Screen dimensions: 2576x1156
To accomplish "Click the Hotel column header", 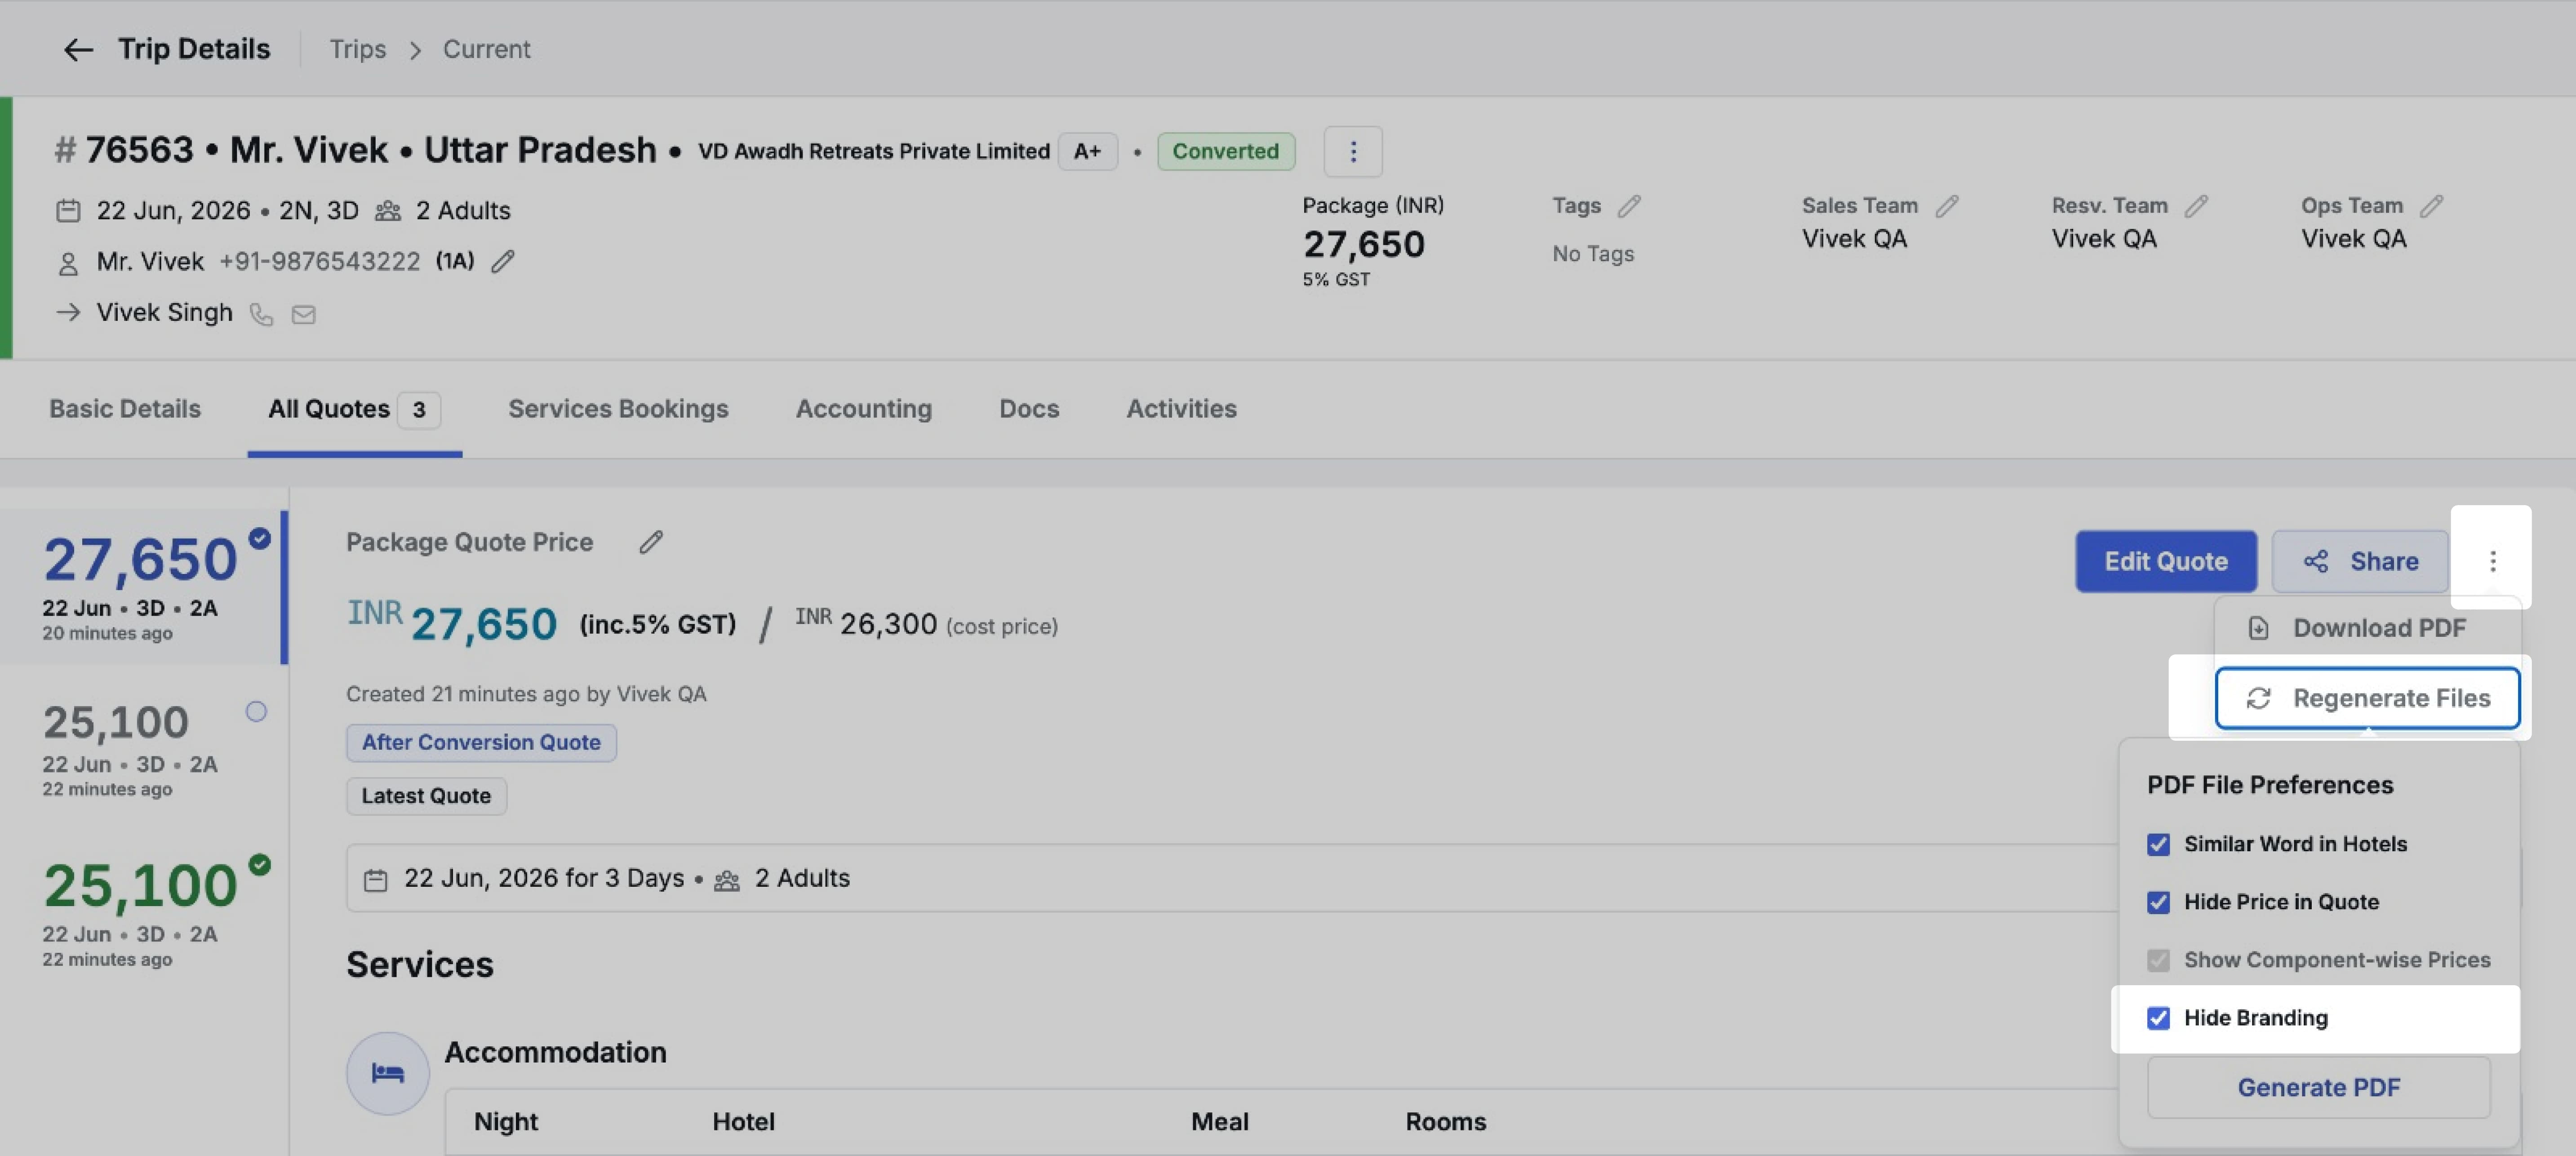I will point(743,1122).
